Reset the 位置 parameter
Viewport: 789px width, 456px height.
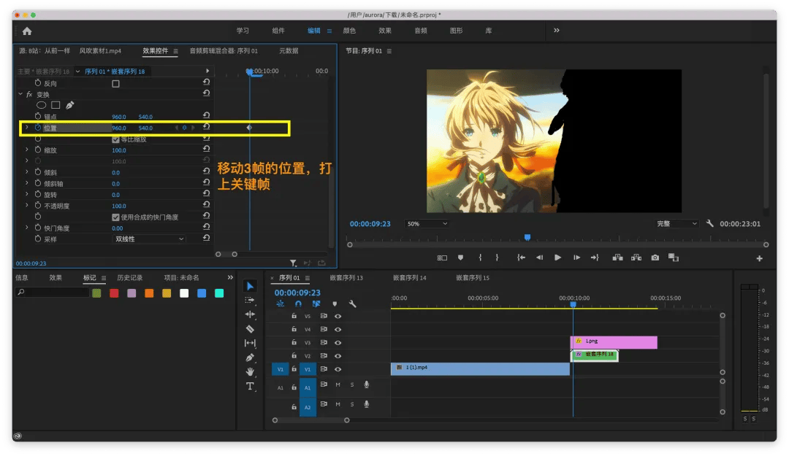[206, 127]
